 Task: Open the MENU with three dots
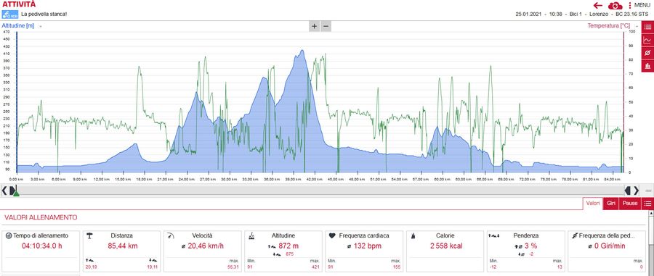pos(640,5)
